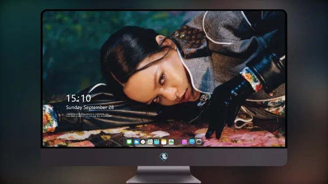Open the Camera app in the dock
Screen dimensions: 328x184
(x=199, y=142)
